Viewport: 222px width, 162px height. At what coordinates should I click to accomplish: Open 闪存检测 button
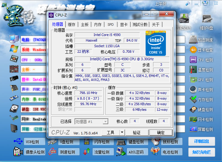[103, 142]
